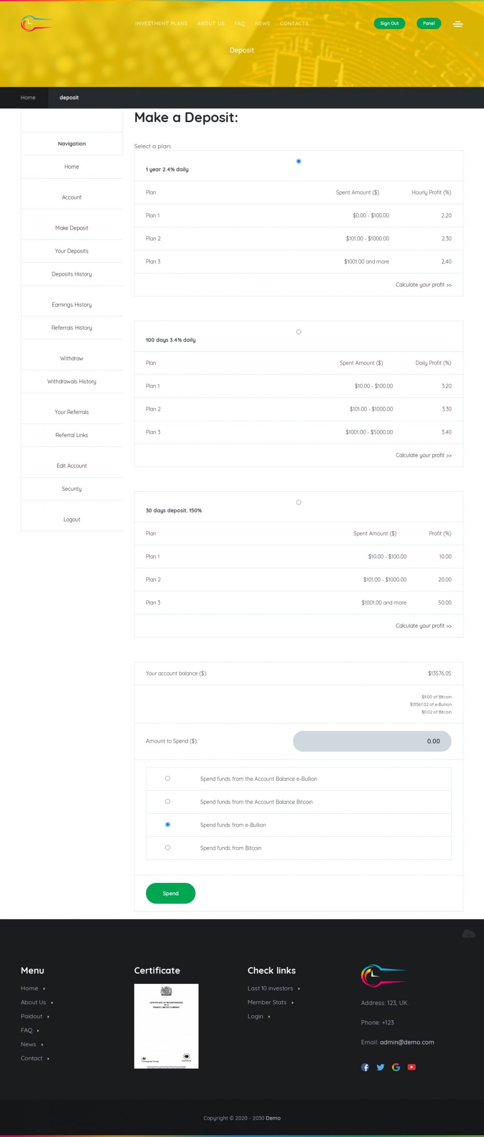
Task: Click the Sign Out button
Action: (389, 24)
